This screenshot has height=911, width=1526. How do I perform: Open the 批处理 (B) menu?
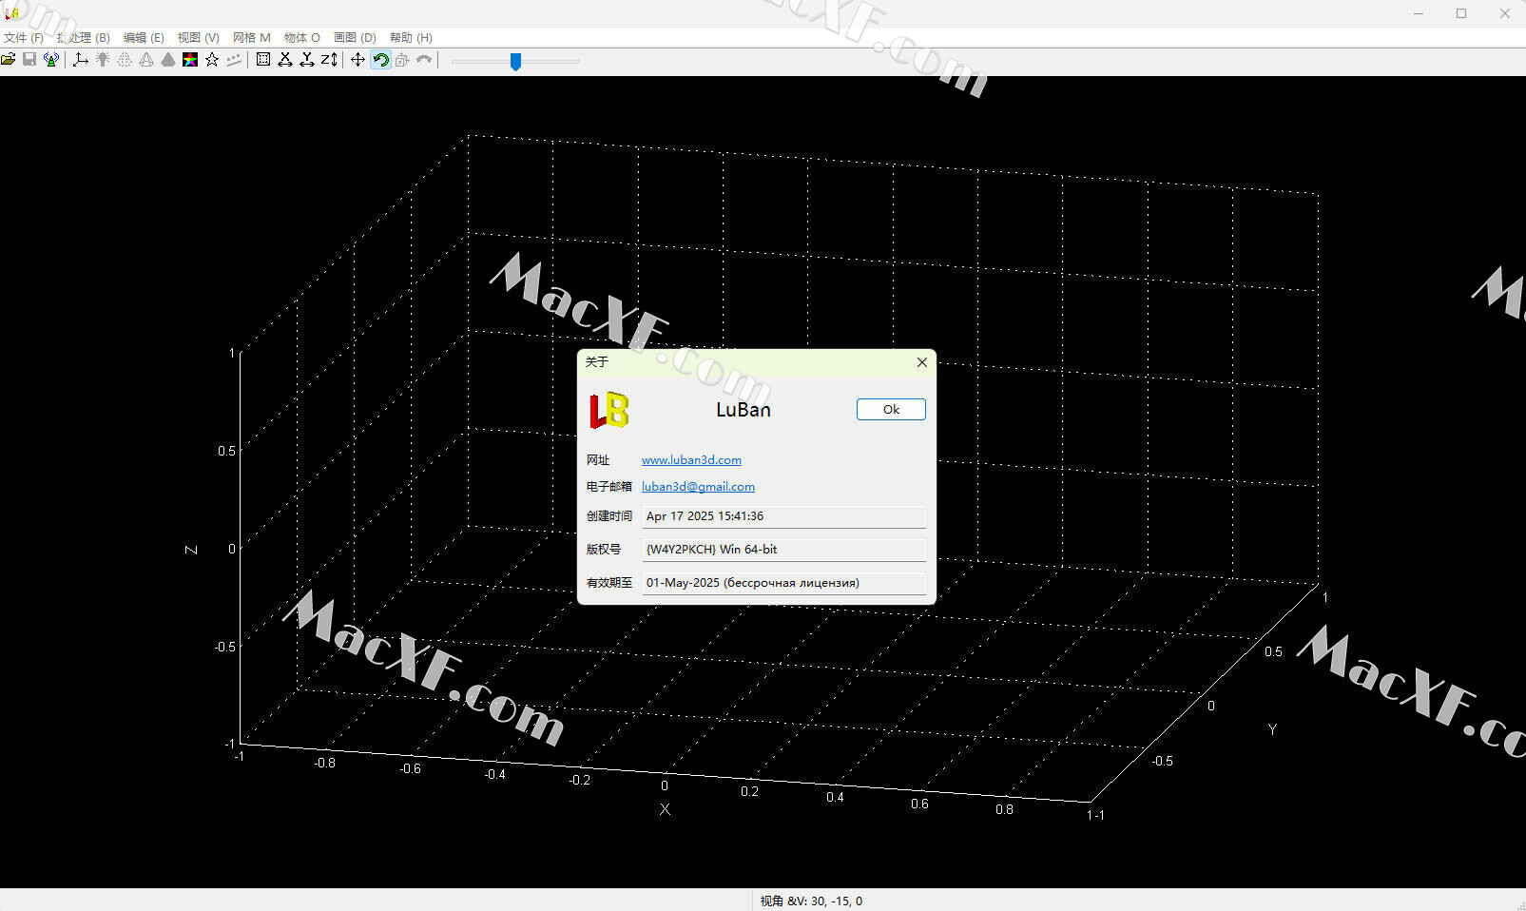tap(84, 38)
